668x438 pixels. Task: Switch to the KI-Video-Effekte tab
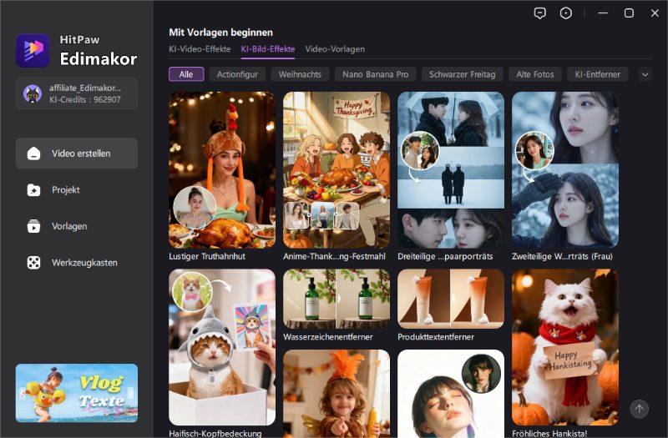pyautogui.click(x=200, y=49)
